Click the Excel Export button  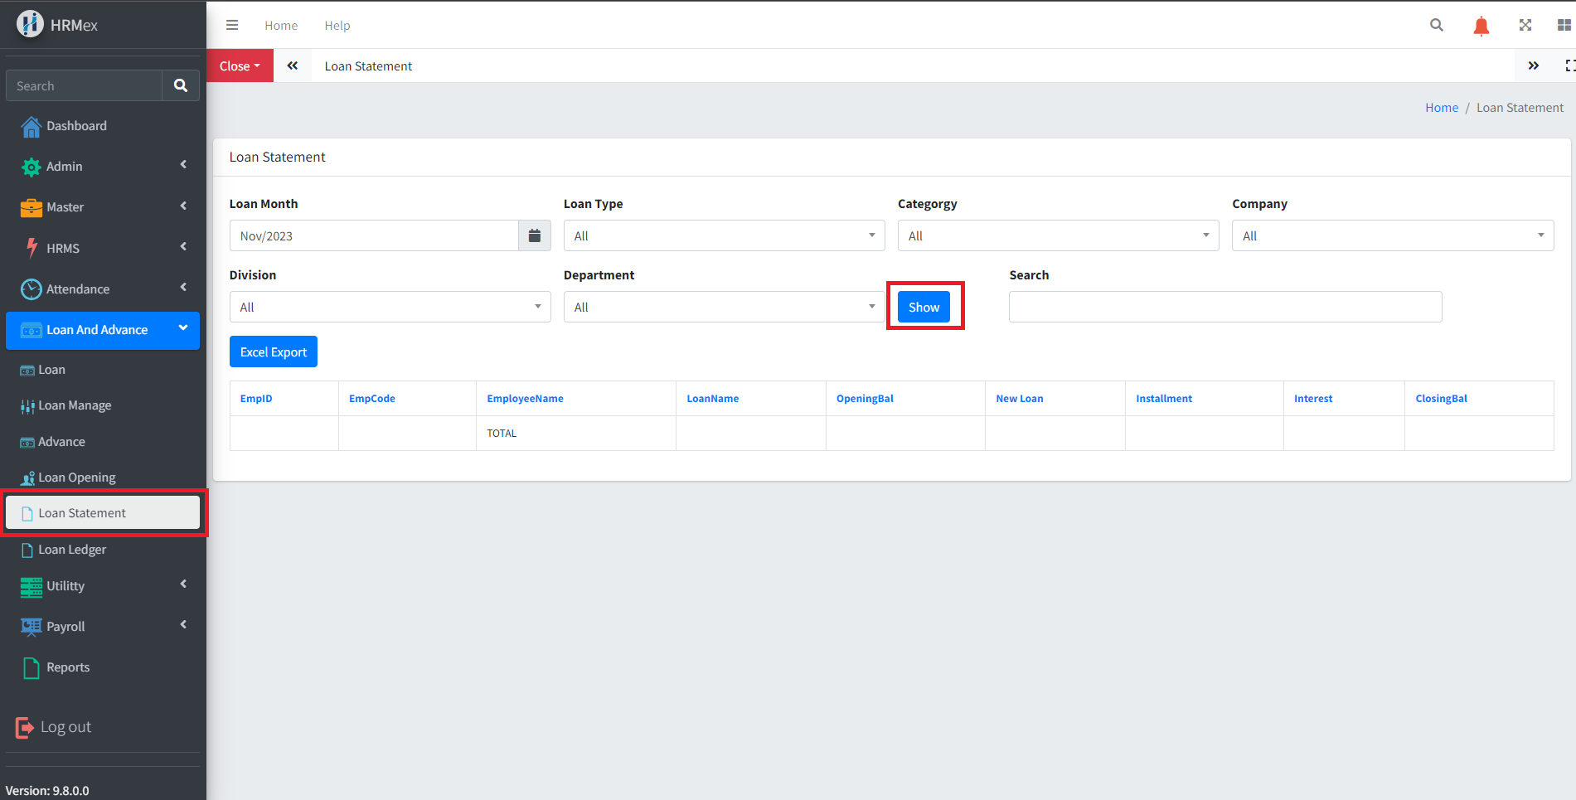(x=273, y=352)
